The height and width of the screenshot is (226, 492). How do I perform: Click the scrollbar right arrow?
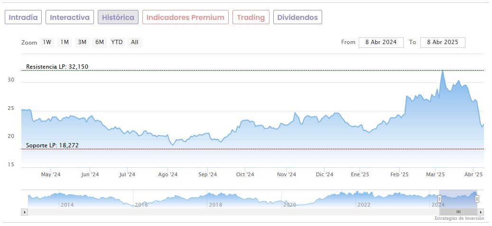481,212
